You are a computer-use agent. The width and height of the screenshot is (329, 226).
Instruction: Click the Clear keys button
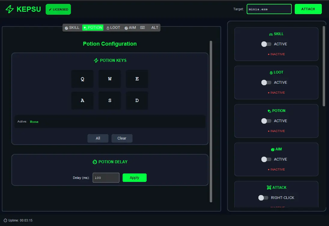click(x=122, y=138)
